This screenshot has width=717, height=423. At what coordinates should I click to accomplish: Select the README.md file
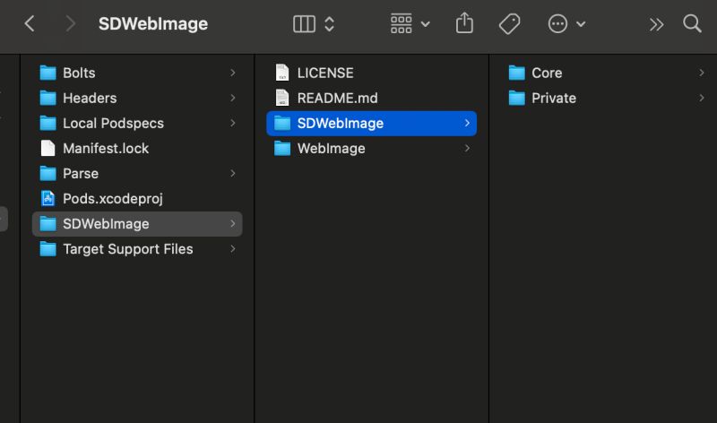[x=371, y=99]
